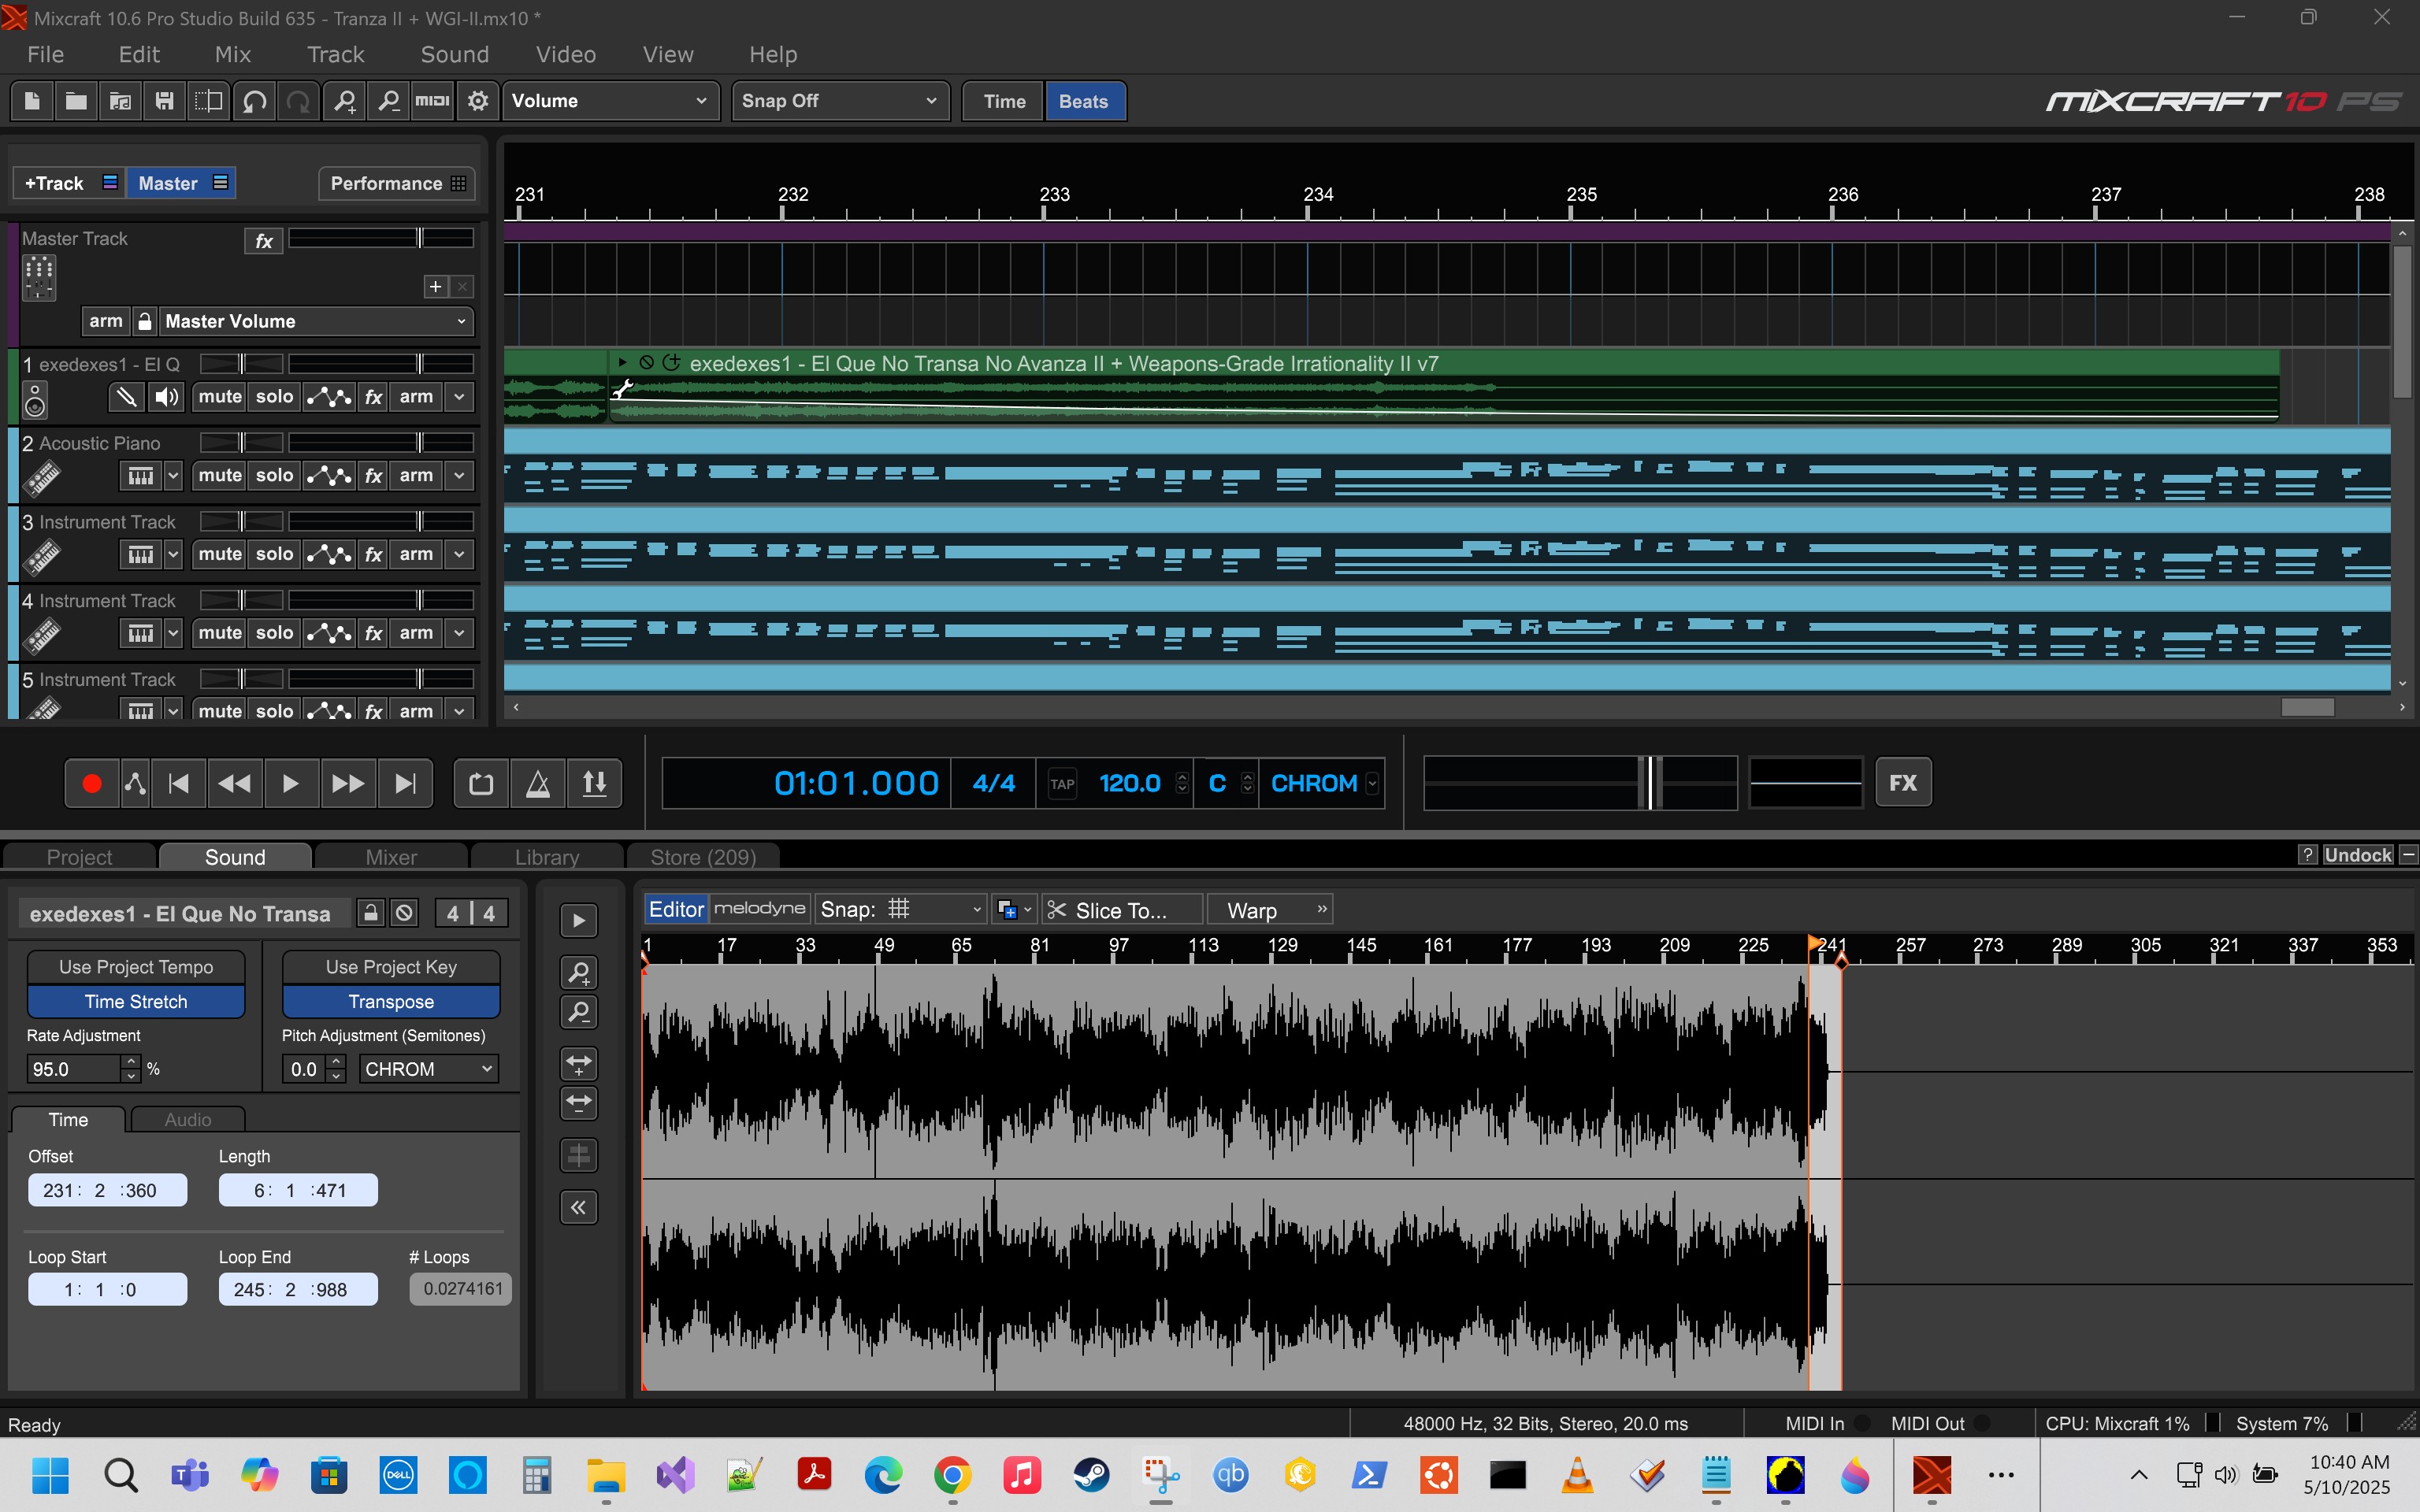Click the Loop End 245:2:988 field
Image resolution: width=2420 pixels, height=1512 pixels.
(298, 1289)
